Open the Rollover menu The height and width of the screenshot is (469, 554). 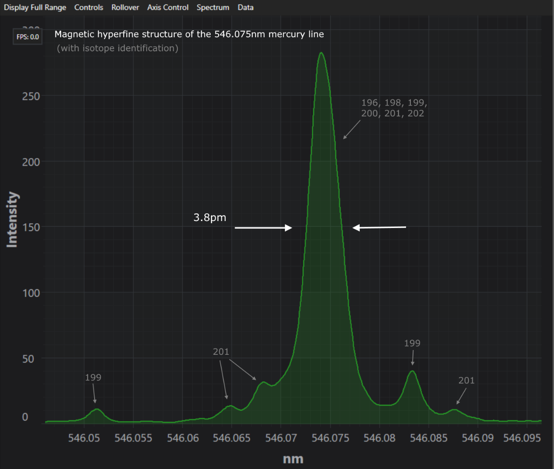[125, 7]
